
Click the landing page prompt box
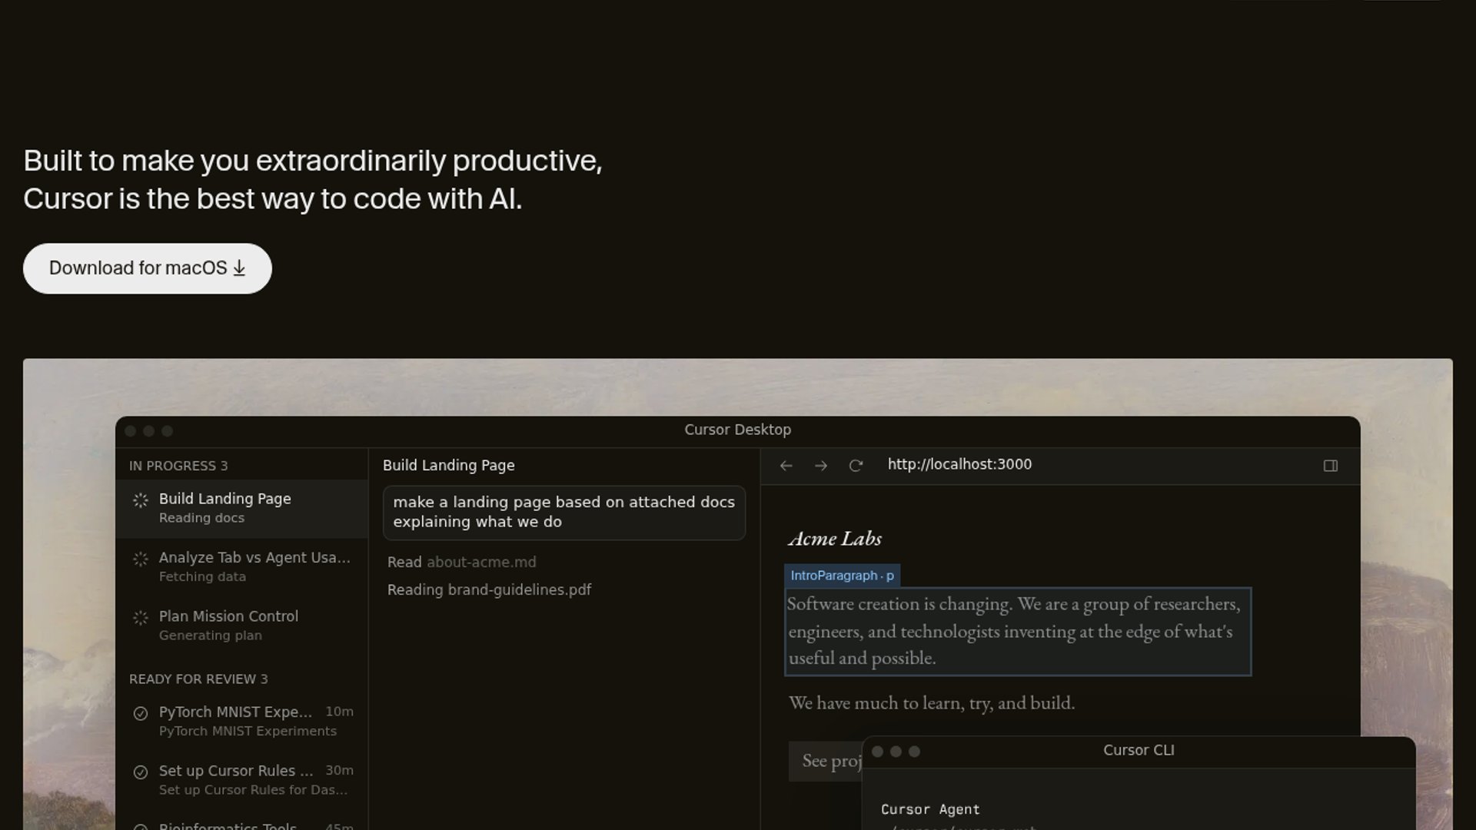pyautogui.click(x=563, y=512)
